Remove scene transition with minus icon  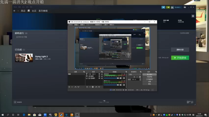(137, 77)
